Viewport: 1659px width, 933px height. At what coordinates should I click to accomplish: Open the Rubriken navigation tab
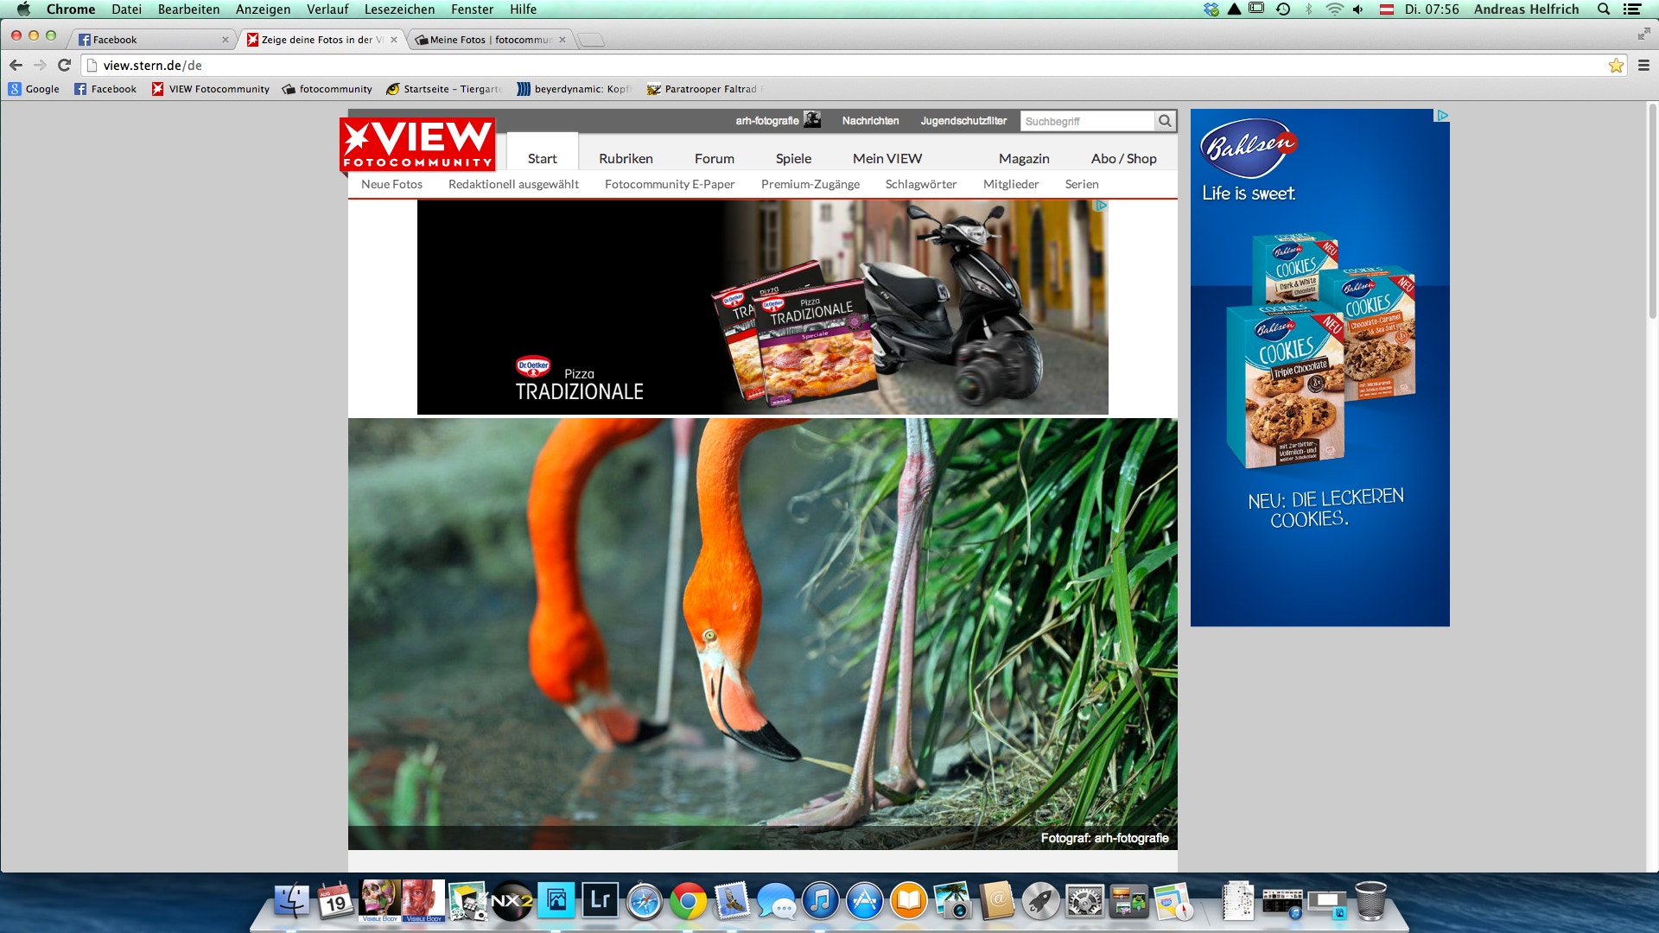[626, 158]
